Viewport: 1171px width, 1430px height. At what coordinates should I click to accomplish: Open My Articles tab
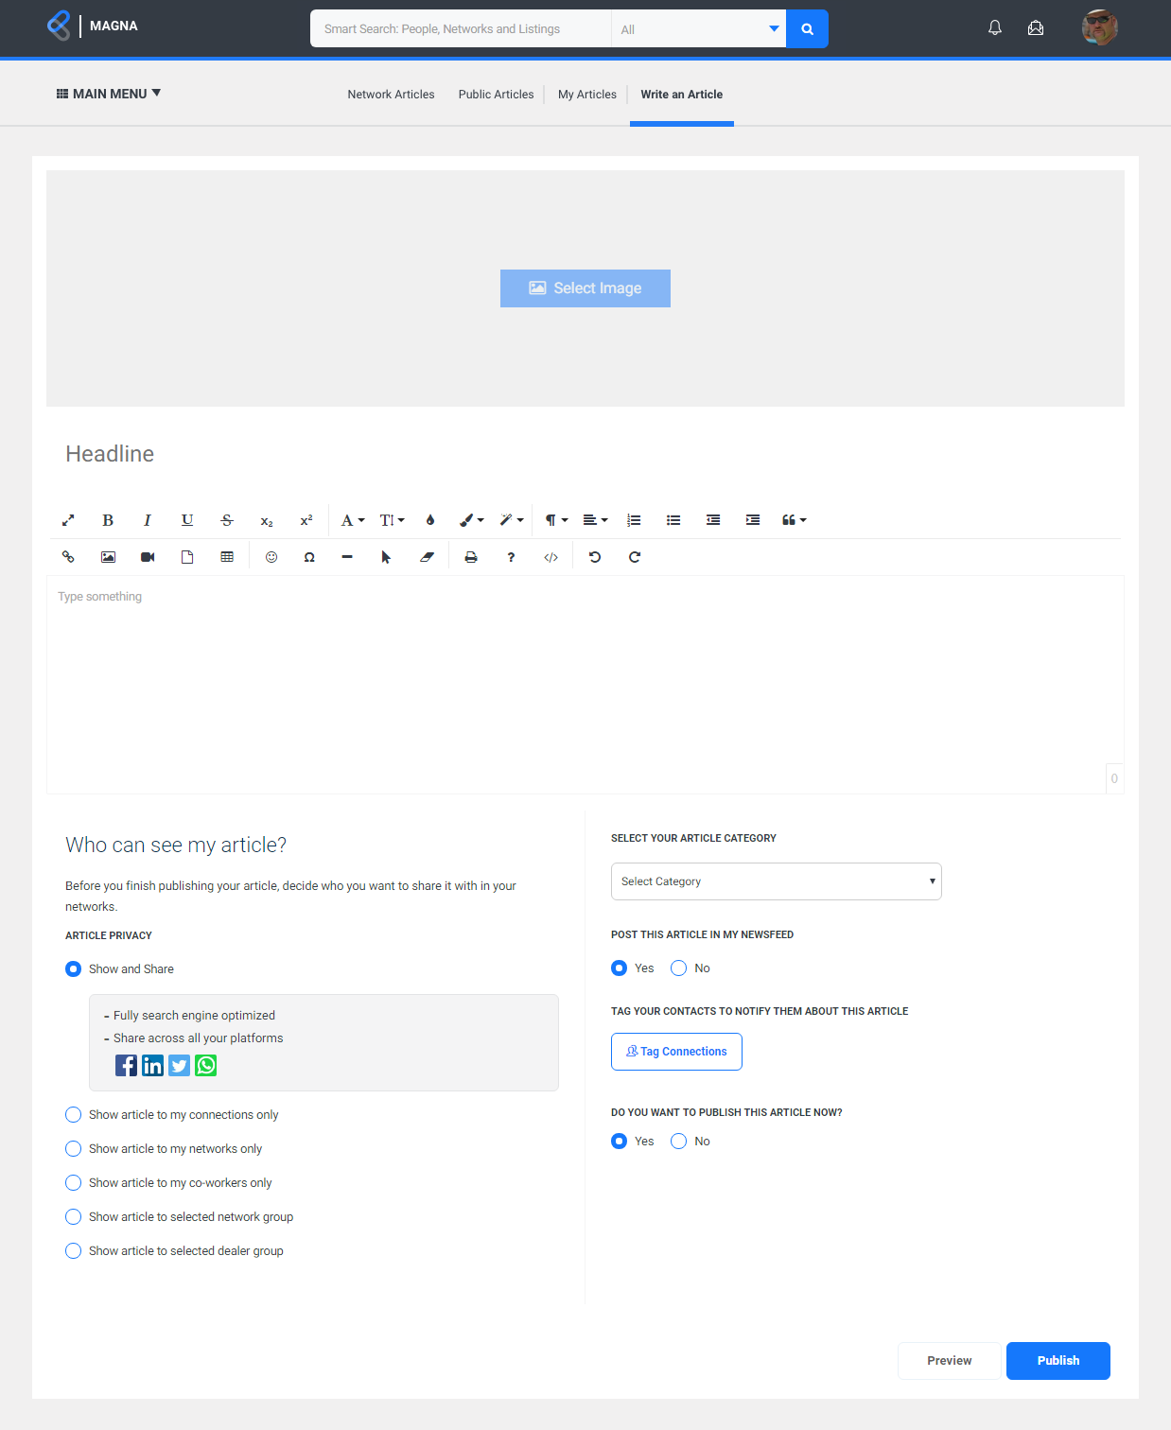(587, 95)
